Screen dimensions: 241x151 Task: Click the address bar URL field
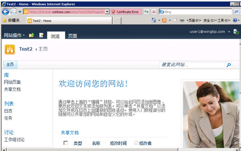[64, 12]
